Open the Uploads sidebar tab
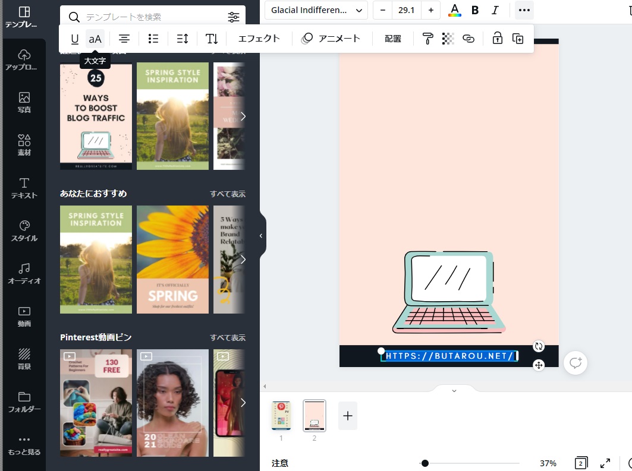 [23, 59]
